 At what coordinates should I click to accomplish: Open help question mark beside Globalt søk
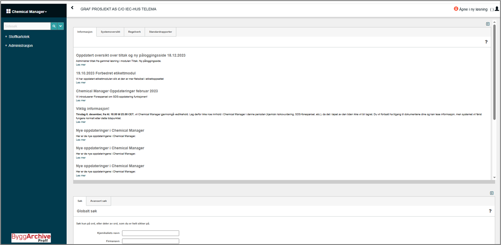pyautogui.click(x=490, y=211)
